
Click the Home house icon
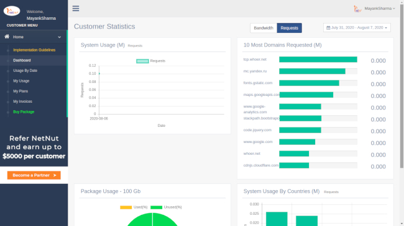7,37
